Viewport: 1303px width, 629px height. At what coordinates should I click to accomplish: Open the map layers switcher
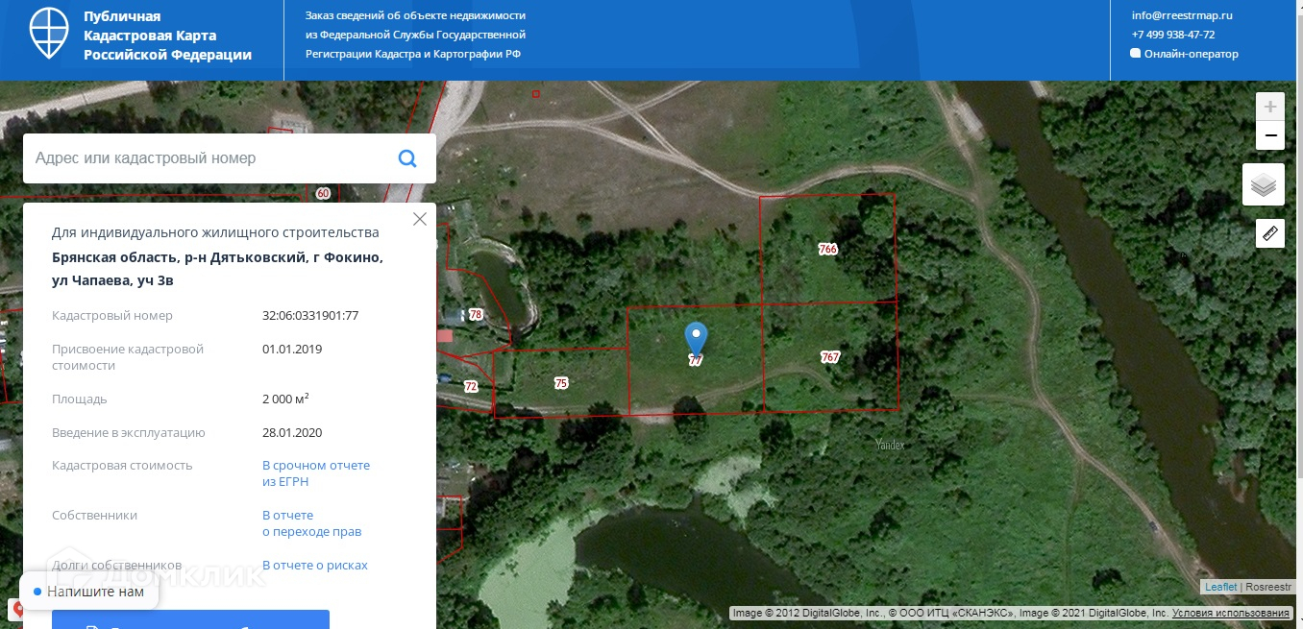[x=1264, y=184]
